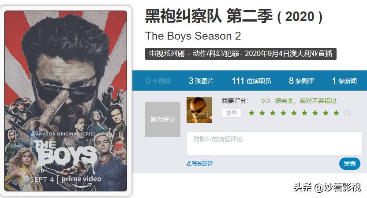The height and width of the screenshot is (198, 367).
Task: Rate the show with the first star
Action: (251, 113)
